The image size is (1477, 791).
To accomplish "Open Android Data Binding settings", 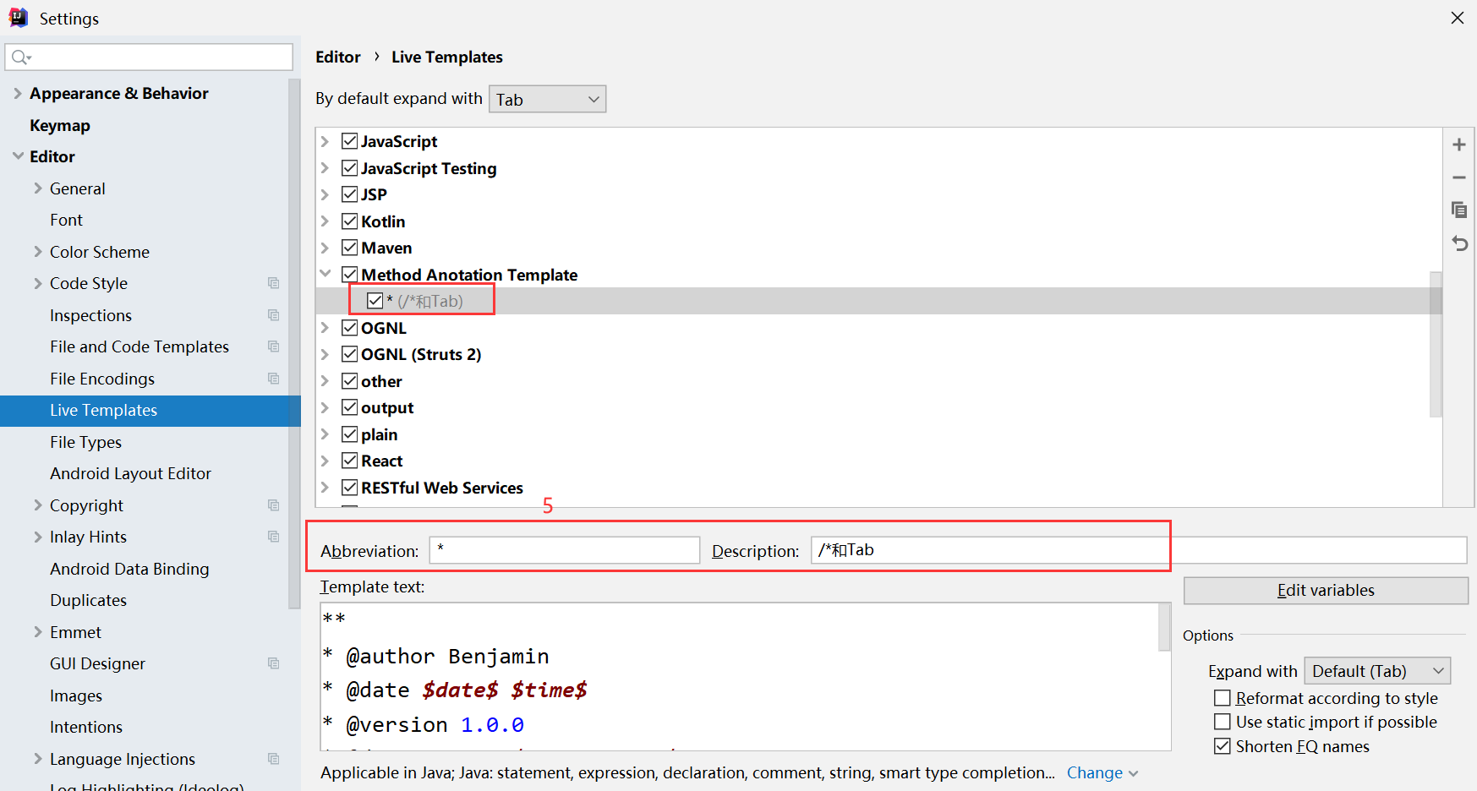I will pyautogui.click(x=129, y=569).
